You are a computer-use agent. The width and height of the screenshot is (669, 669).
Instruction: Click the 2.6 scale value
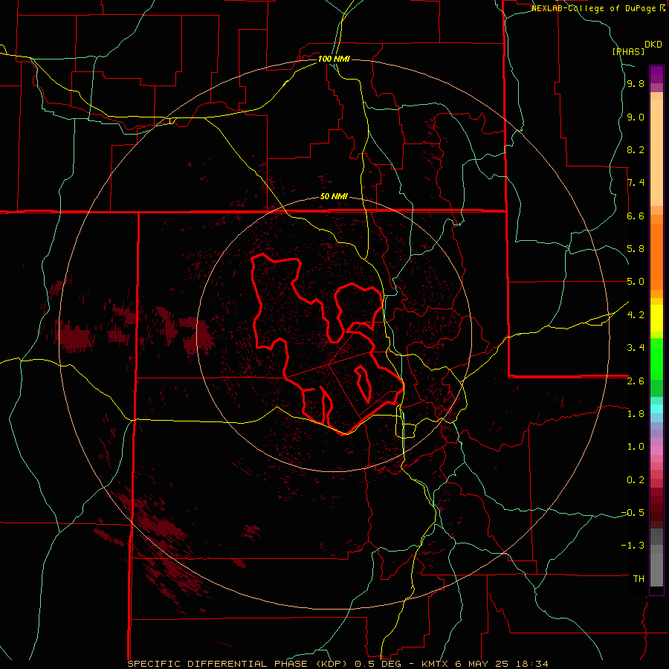pos(636,381)
